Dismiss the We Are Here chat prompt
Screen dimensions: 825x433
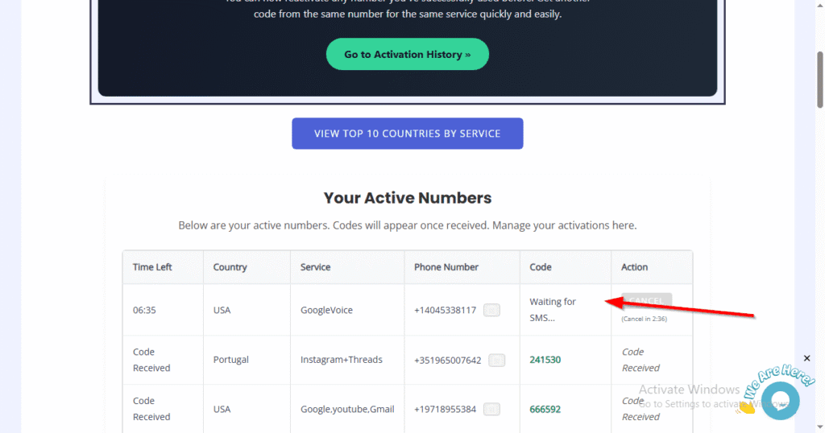(x=807, y=358)
